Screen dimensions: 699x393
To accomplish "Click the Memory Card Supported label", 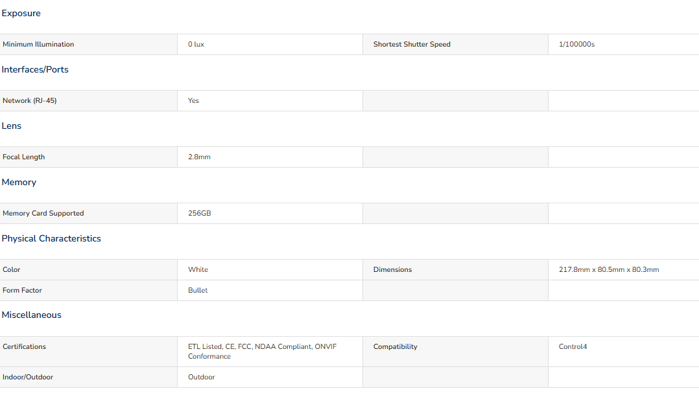I will click(x=43, y=214).
